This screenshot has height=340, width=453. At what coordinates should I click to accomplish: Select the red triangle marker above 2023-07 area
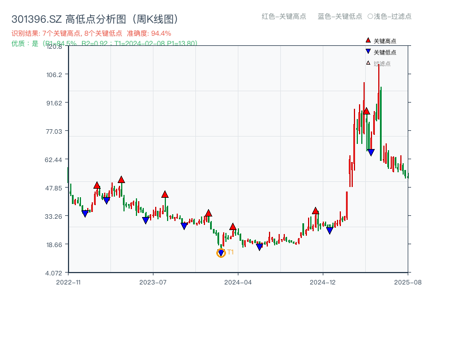pos(165,193)
